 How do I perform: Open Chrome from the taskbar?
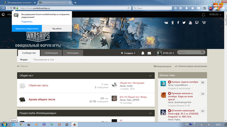(x=21, y=124)
